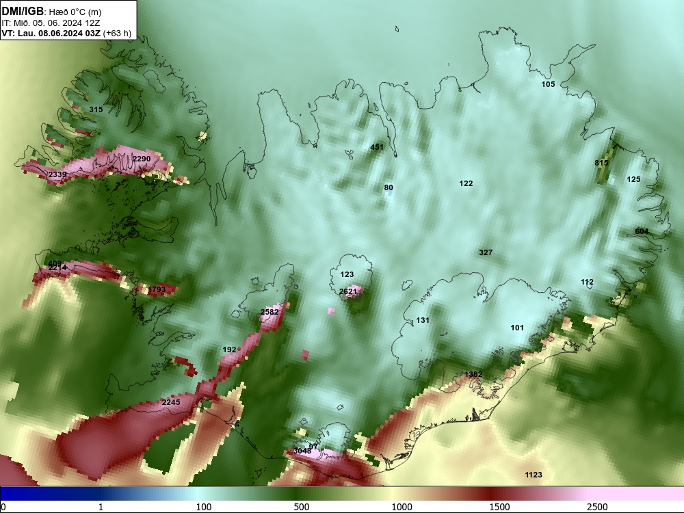Click the map value 101

pyautogui.click(x=517, y=328)
